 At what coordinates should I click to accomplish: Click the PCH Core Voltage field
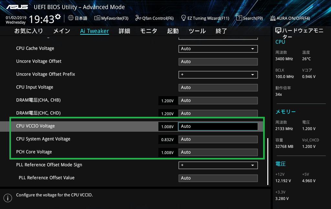(218, 152)
